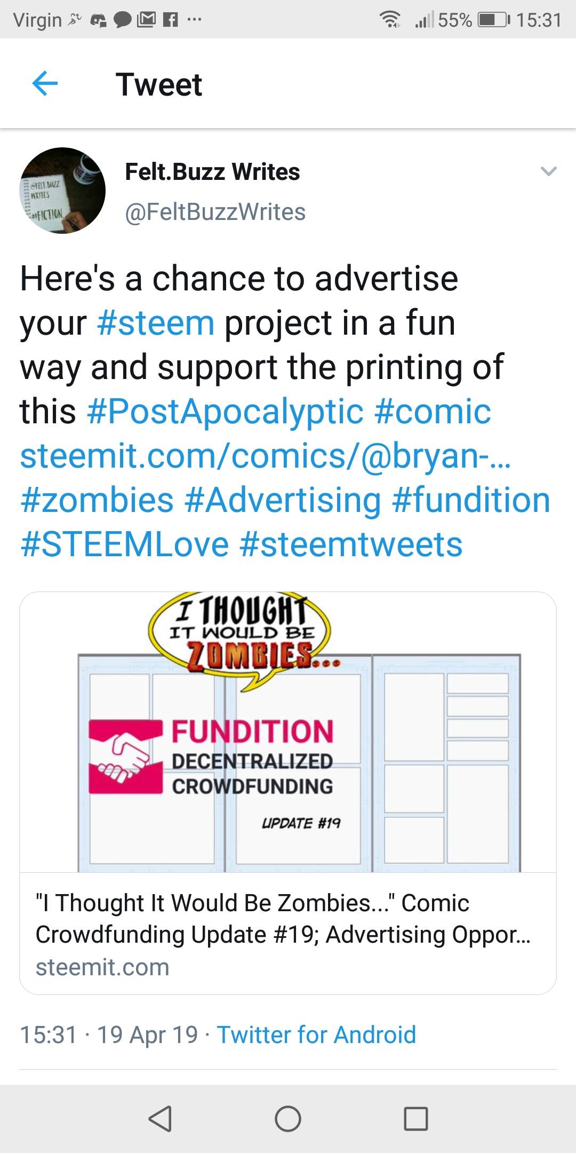Open the Fundition comic preview image
Screen dimensions: 576x1153
pos(288,732)
